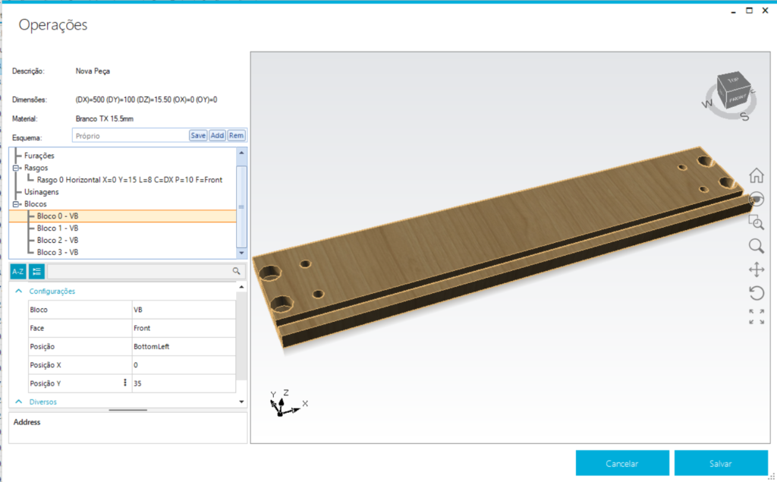777x482 pixels.
Task: Click the W compass direction on view cube
Action: pyautogui.click(x=707, y=104)
